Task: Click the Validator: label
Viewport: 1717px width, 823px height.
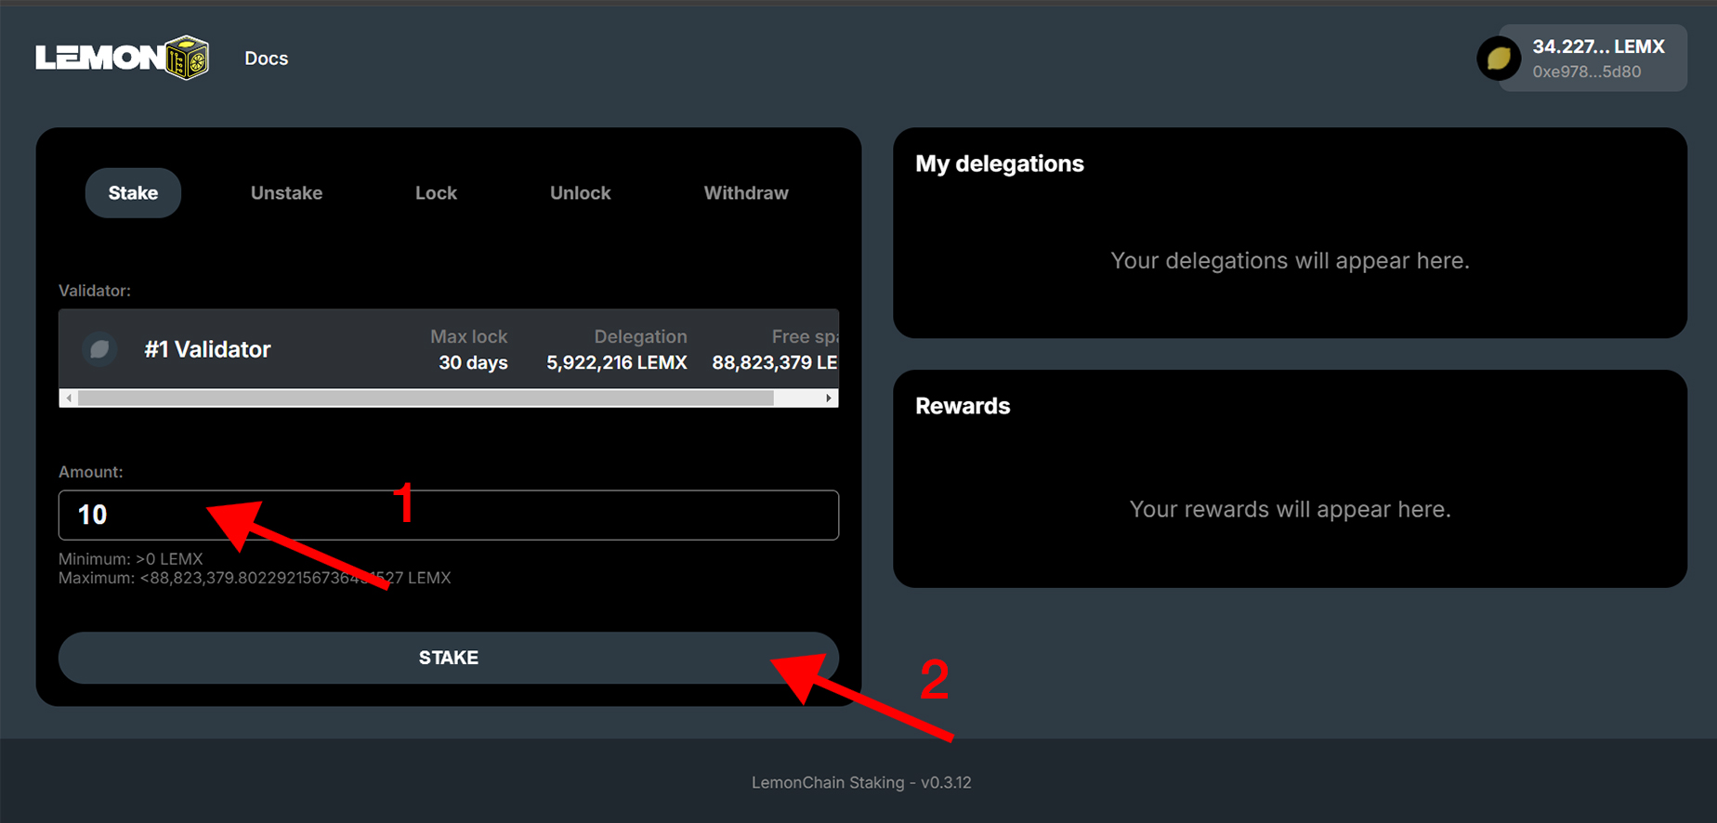Action: click(x=95, y=291)
